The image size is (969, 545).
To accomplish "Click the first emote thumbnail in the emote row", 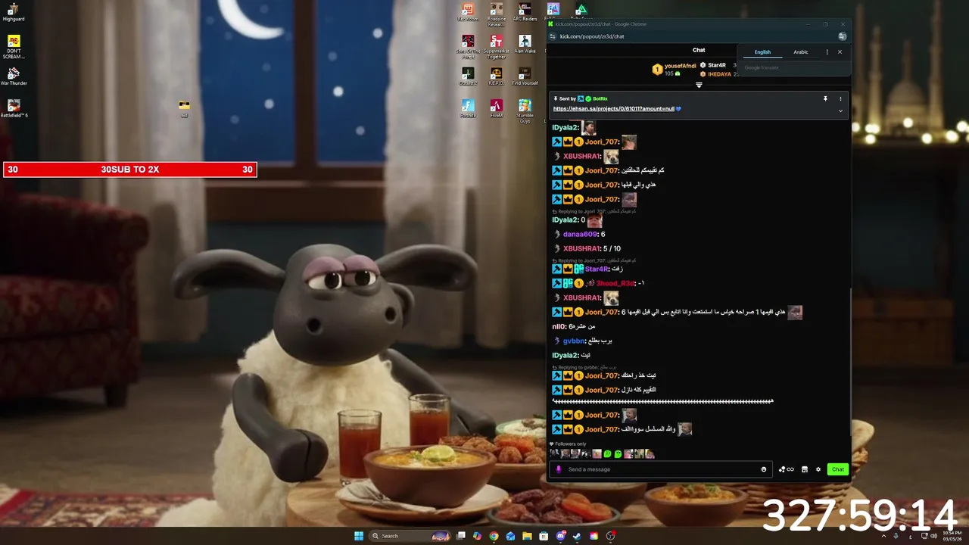I will [x=554, y=454].
